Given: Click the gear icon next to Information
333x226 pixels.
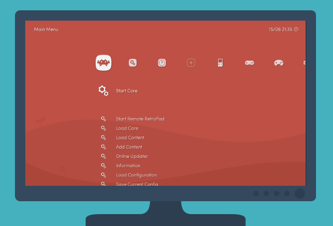Looking at the screenshot, I should pyautogui.click(x=104, y=166).
